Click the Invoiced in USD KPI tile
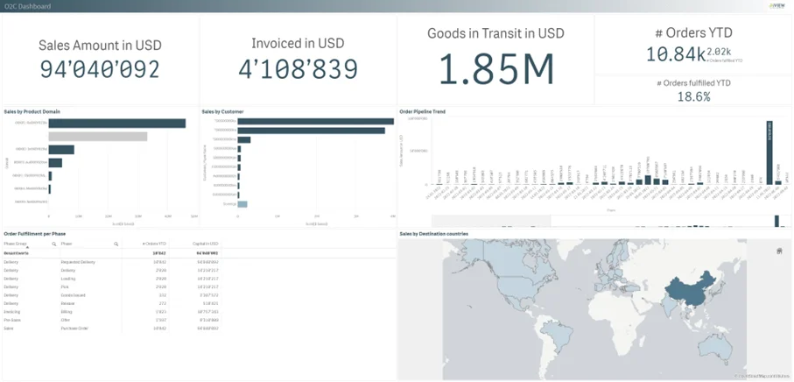The width and height of the screenshot is (794, 382). pyautogui.click(x=298, y=60)
